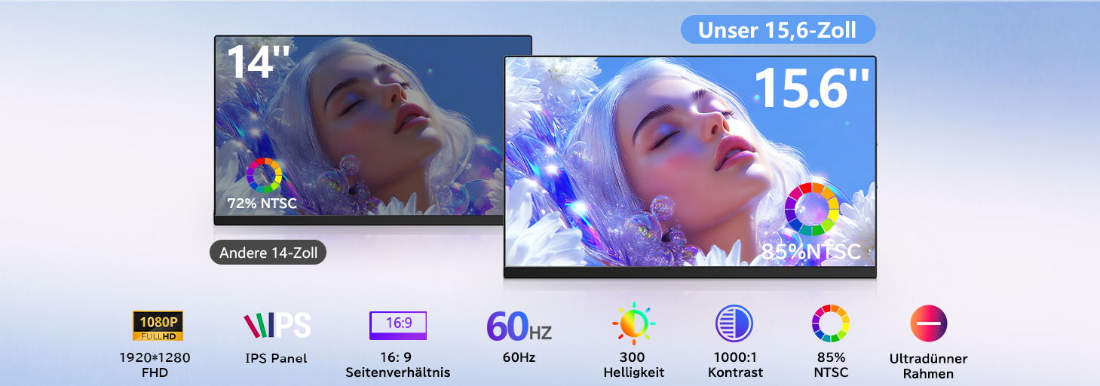Image resolution: width=1100 pixels, height=386 pixels.
Task: Click the color wheel on the 14-inch screen
Action: pos(264,176)
